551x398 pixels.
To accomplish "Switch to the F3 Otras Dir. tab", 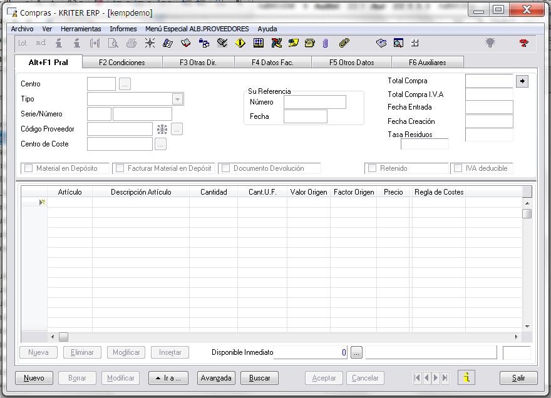I will pos(198,63).
